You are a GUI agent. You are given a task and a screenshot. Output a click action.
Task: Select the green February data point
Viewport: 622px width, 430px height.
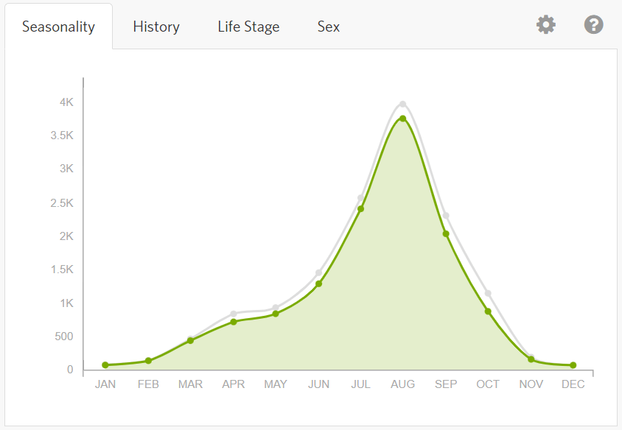click(x=148, y=361)
